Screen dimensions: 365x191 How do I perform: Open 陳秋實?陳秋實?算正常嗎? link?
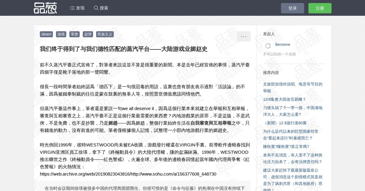click(x=286, y=146)
